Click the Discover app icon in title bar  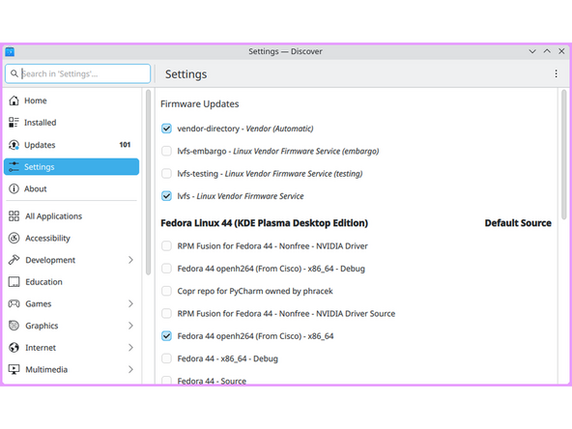(10, 52)
